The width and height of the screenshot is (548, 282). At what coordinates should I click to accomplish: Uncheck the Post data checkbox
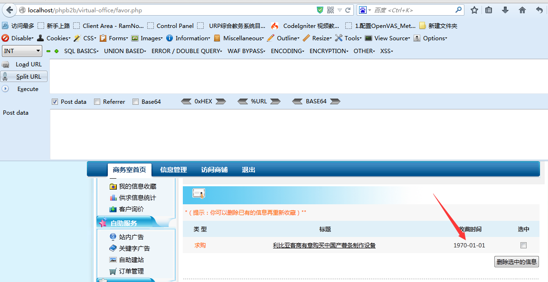[x=55, y=101]
